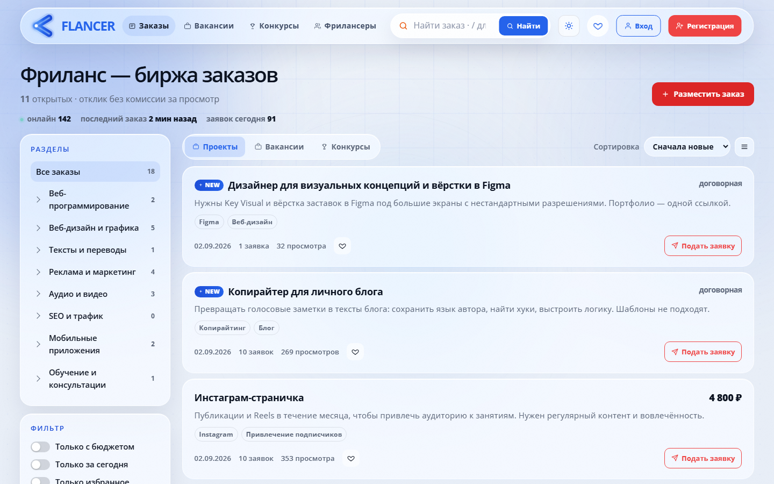Viewport: 774px width, 484px height.
Task: Switch to the Вакансии tab above the list
Action: 279,147
